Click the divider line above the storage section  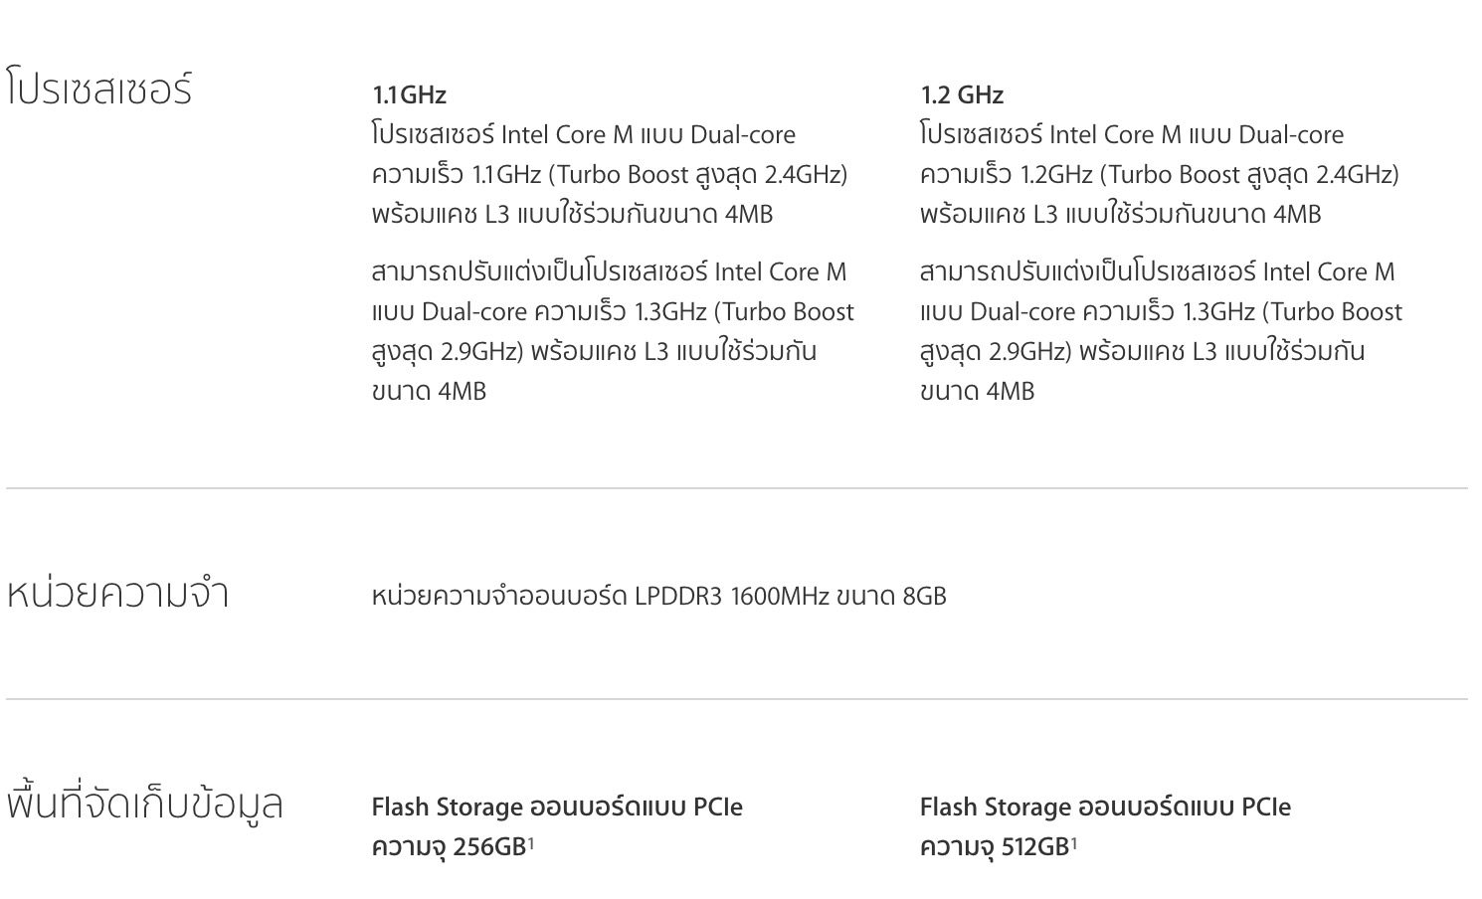click(736, 699)
